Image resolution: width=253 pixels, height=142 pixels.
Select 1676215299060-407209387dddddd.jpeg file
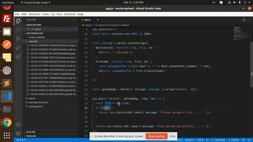tap(53, 54)
